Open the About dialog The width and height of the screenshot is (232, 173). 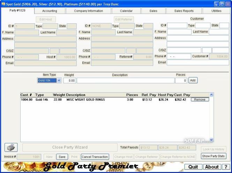(x=212, y=167)
